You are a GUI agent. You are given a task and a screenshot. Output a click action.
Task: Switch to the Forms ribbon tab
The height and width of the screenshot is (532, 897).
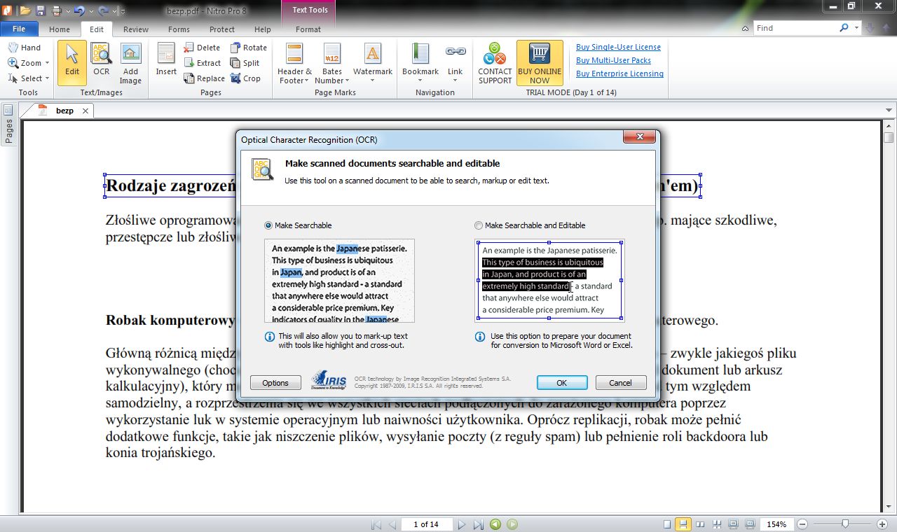pos(179,29)
